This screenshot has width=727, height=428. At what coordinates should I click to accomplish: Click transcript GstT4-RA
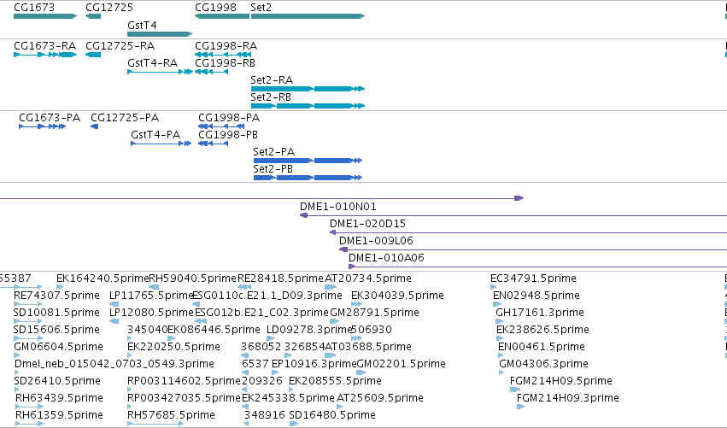point(160,72)
